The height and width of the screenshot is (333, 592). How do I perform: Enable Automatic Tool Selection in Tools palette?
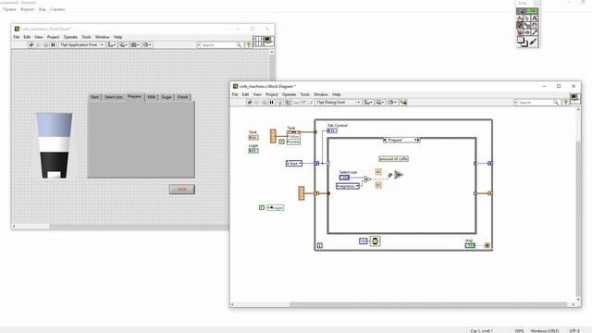pos(528,11)
